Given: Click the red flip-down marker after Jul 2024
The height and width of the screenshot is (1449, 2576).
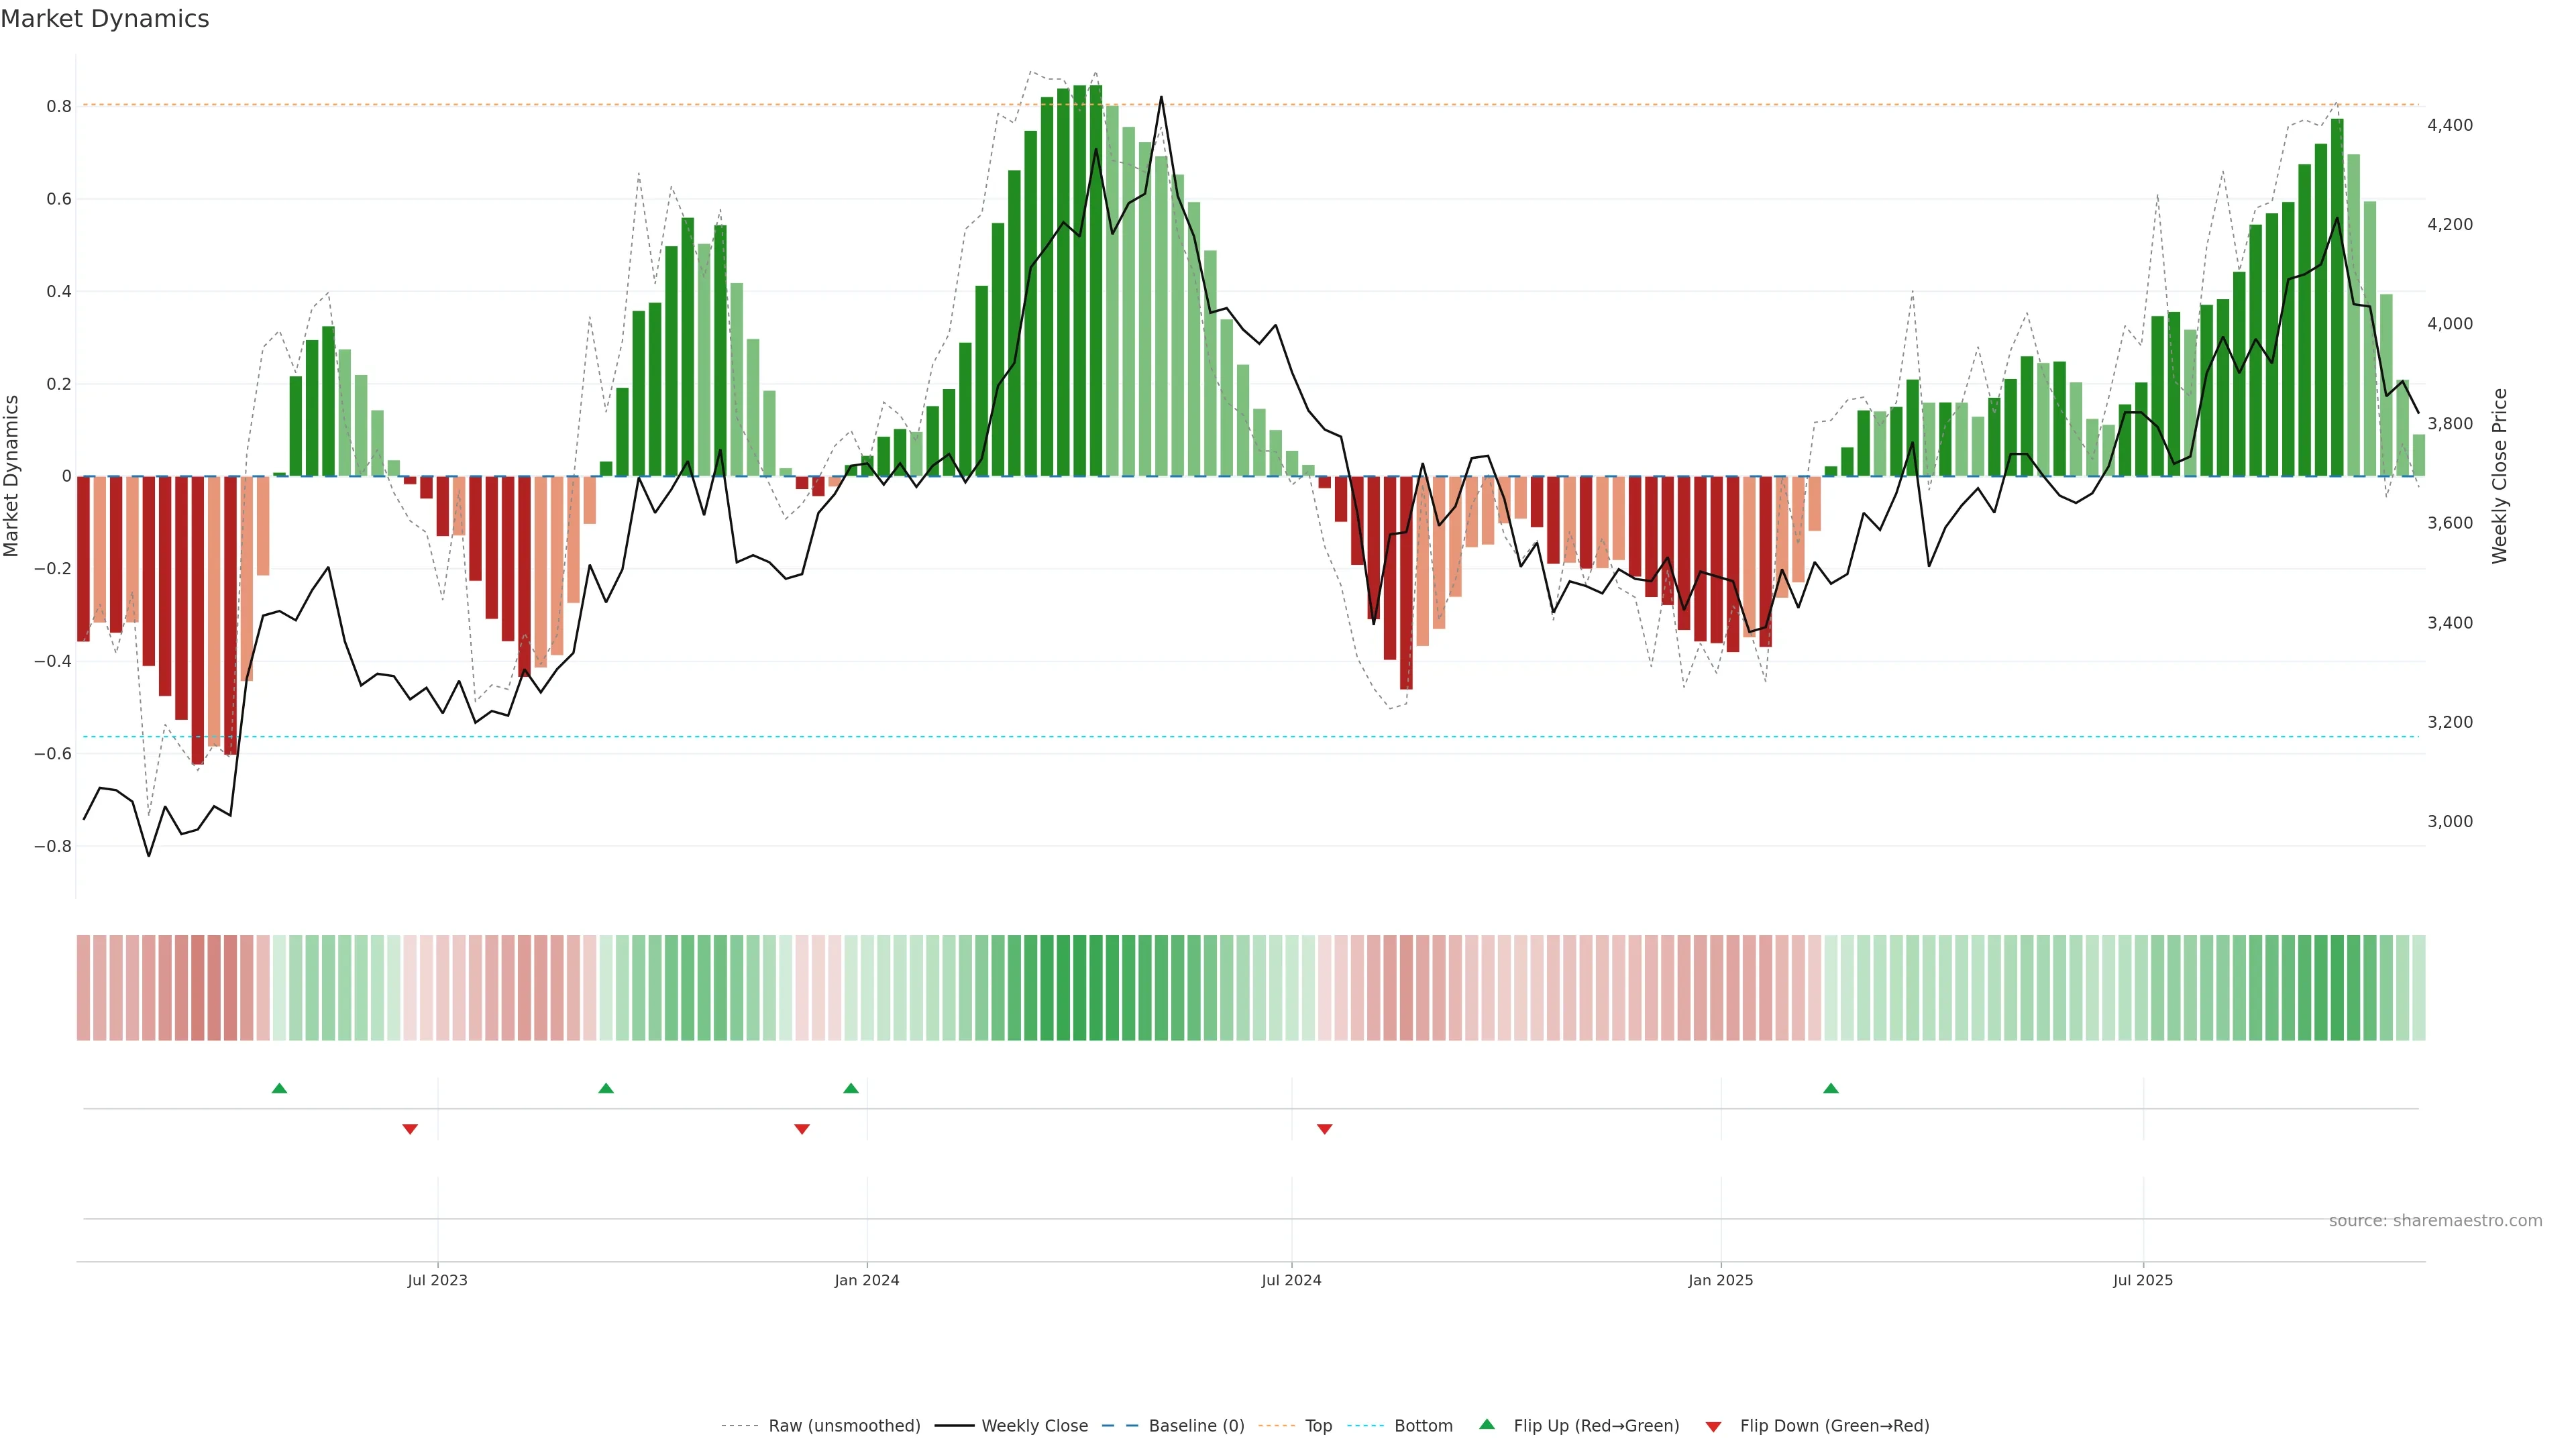Looking at the screenshot, I should 1325,1129.
